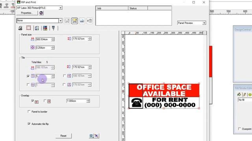Click the greyed-out save preset icon
This screenshot has height=141, width=252.
(67, 21)
